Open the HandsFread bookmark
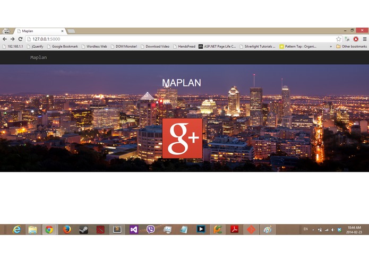Image resolution: width=369 pixels, height=262 pixels. (x=184, y=47)
